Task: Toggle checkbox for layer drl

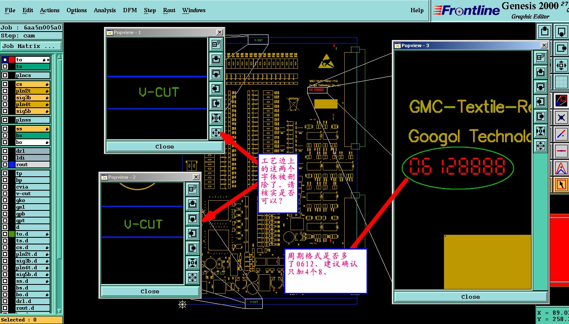Action: [x=5, y=151]
